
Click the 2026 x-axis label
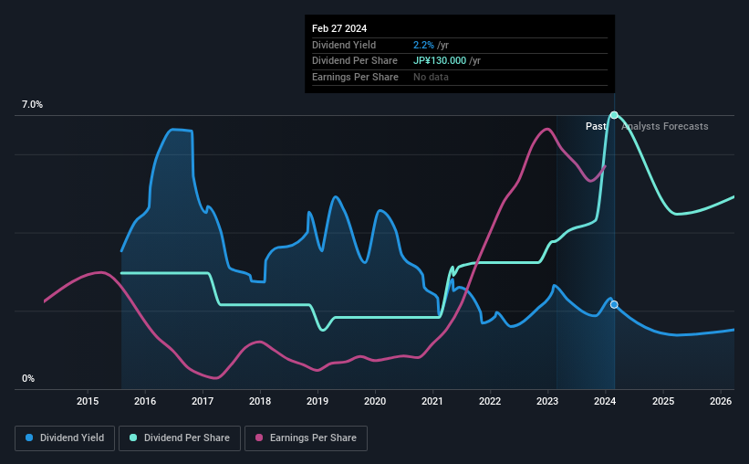(721, 401)
